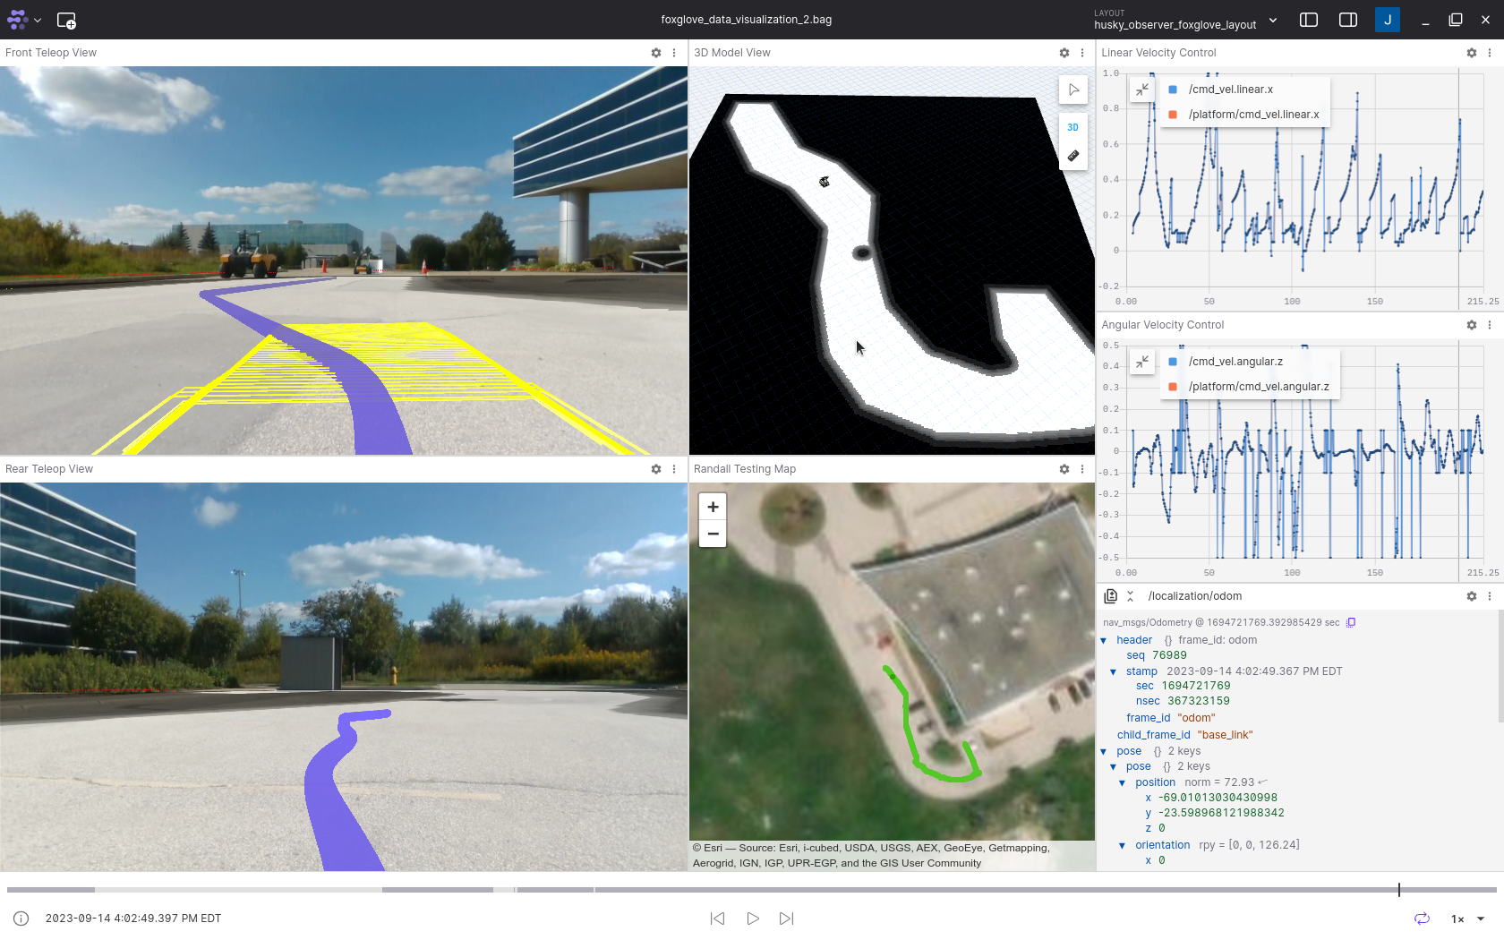Image resolution: width=1504 pixels, height=940 pixels.
Task: Open Front Teleop View panel settings
Action: 656,53
